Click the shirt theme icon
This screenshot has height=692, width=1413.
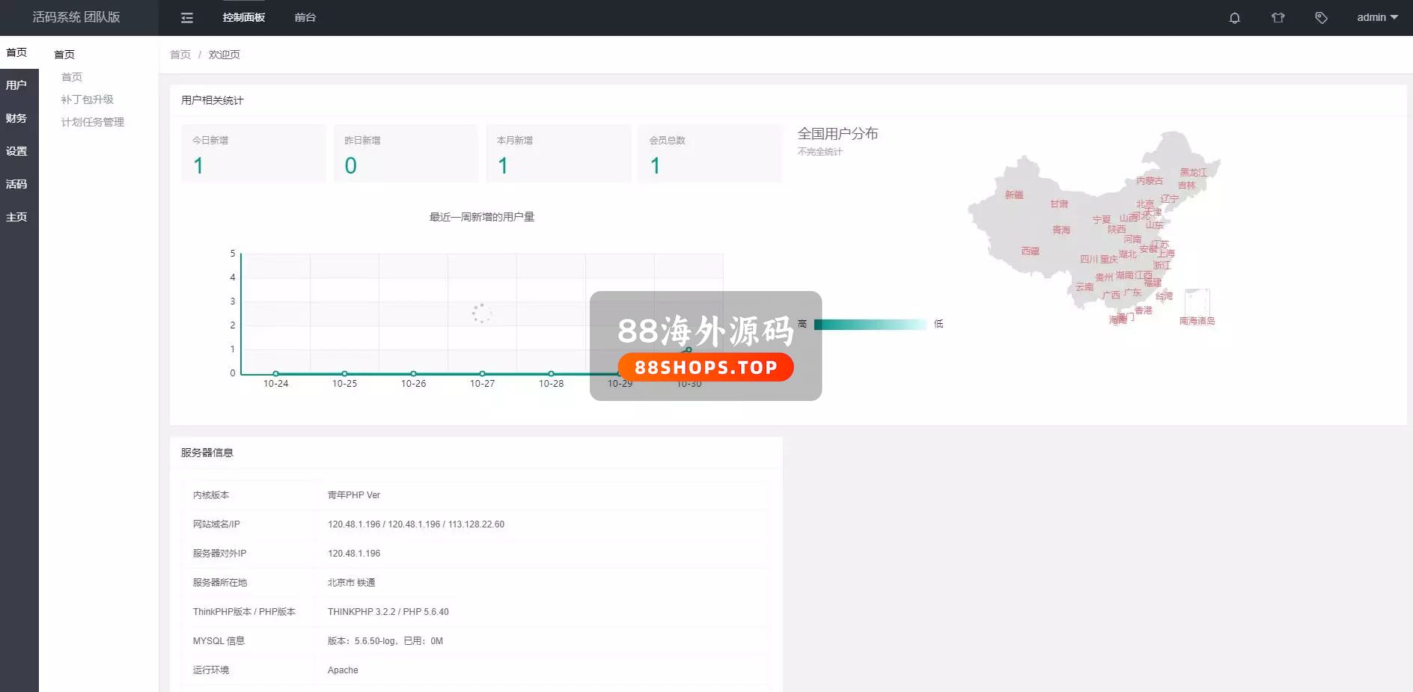1278,18
